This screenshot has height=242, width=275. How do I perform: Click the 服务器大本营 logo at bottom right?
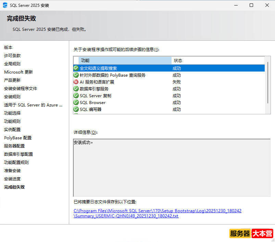[x=251, y=233]
